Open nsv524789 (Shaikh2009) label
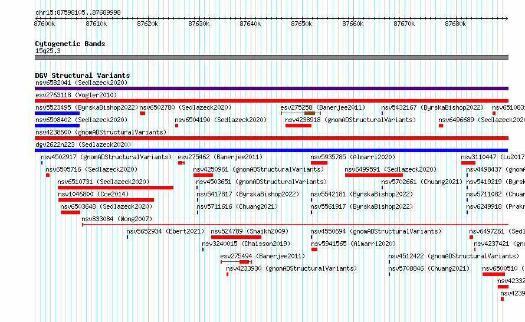The height and width of the screenshot is (322, 525). pos(250,231)
